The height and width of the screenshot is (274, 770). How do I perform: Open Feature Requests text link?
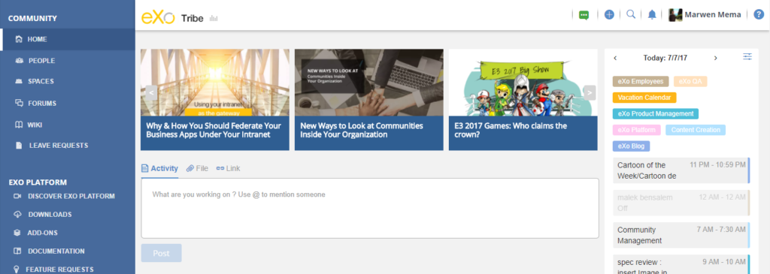point(59,269)
